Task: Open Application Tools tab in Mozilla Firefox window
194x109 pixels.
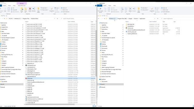Action: (x=22, y=5)
